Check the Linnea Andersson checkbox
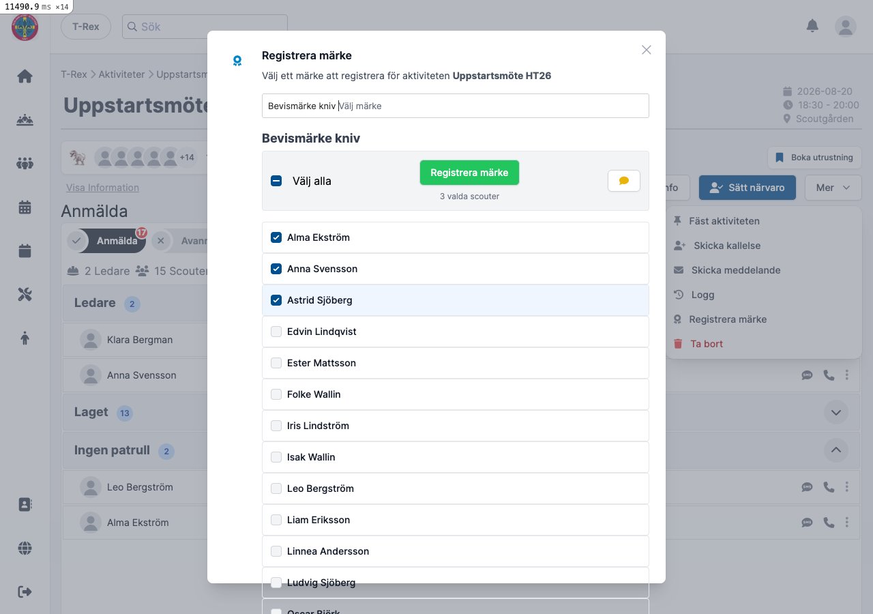Viewport: 873px width, 614px height. click(x=276, y=551)
